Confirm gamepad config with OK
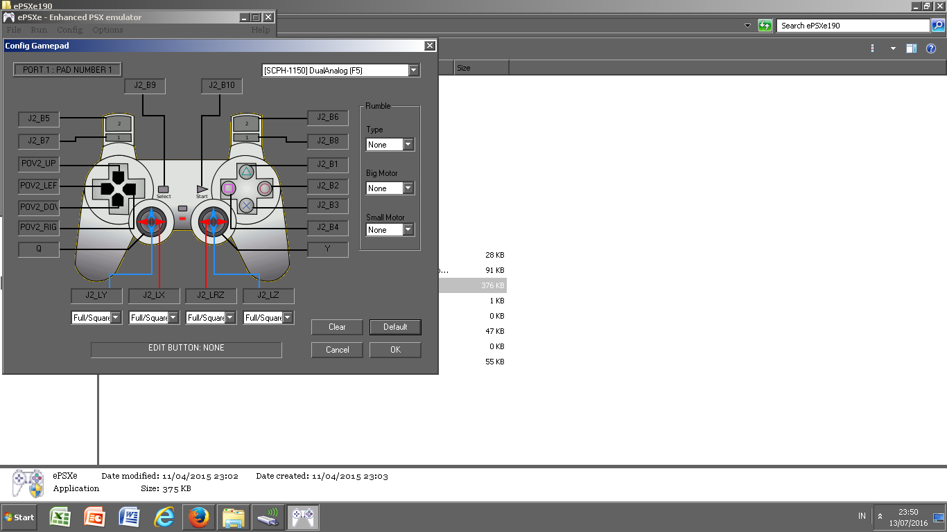Viewport: 947px width, 532px height. [x=395, y=350]
